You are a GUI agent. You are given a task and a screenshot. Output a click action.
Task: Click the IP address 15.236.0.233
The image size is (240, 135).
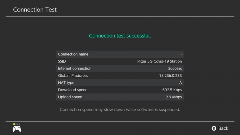point(170,76)
